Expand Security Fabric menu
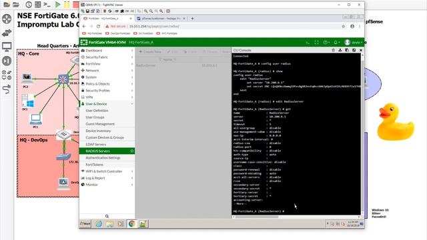Viewport: 427px width, 240px height. (107, 57)
